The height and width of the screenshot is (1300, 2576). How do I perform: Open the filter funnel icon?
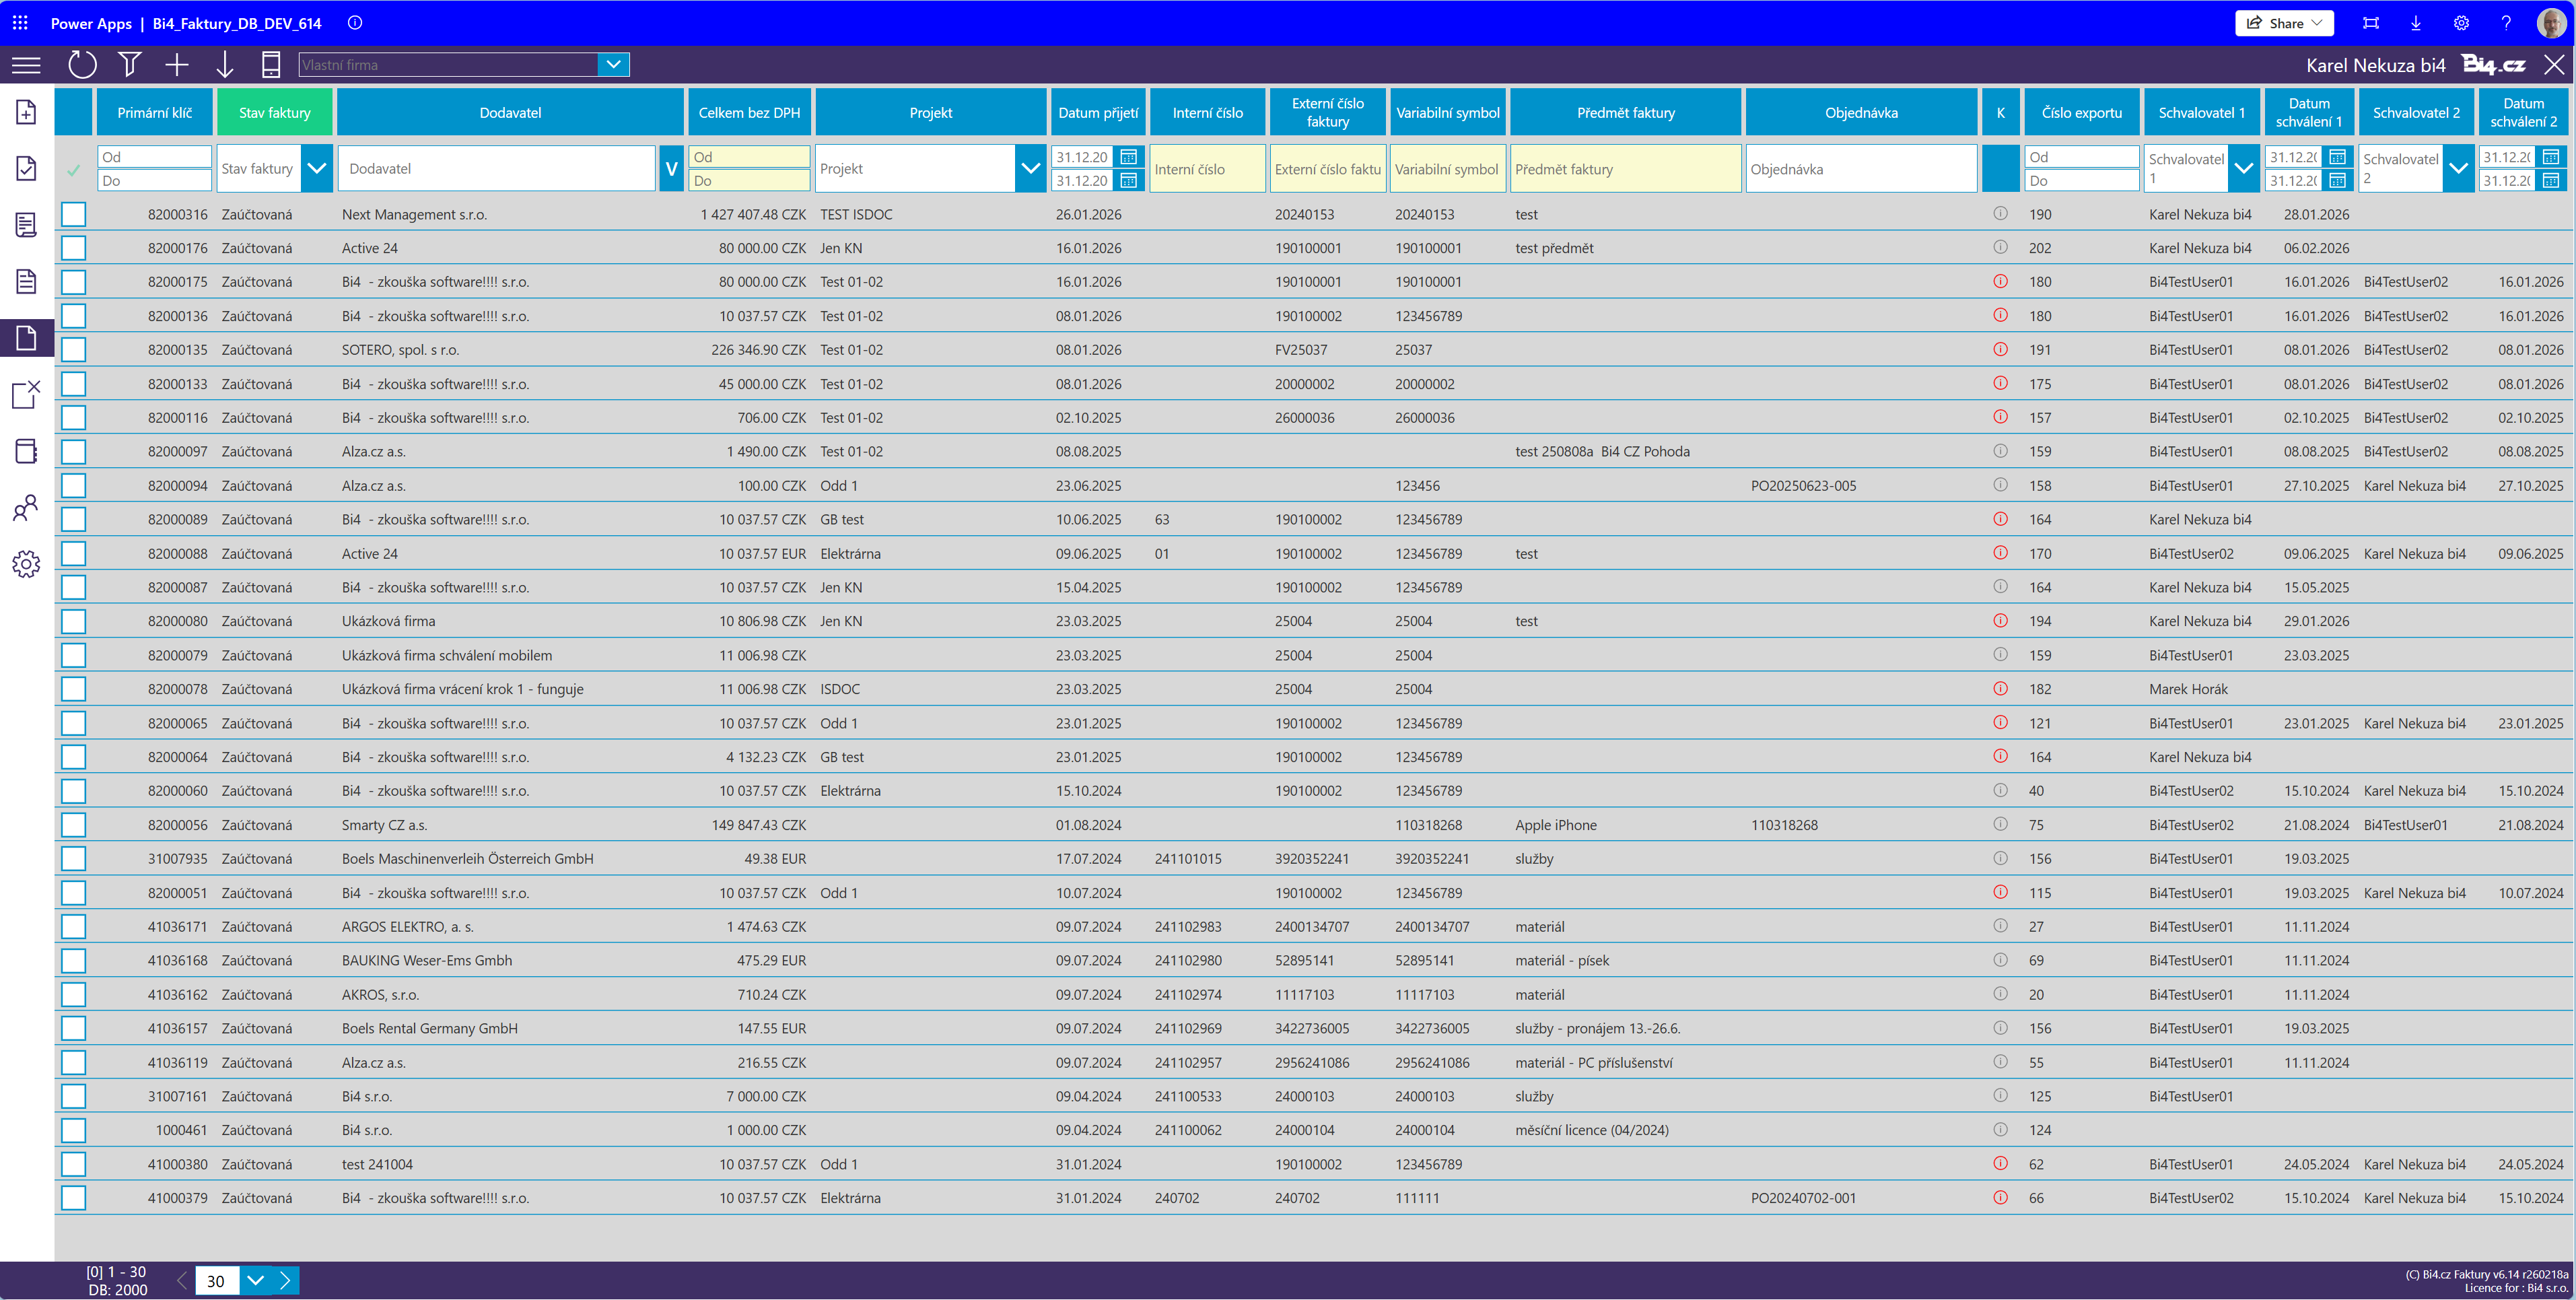(x=129, y=65)
